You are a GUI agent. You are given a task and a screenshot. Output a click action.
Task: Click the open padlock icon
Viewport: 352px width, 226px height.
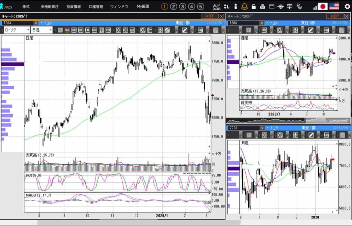[253, 7]
